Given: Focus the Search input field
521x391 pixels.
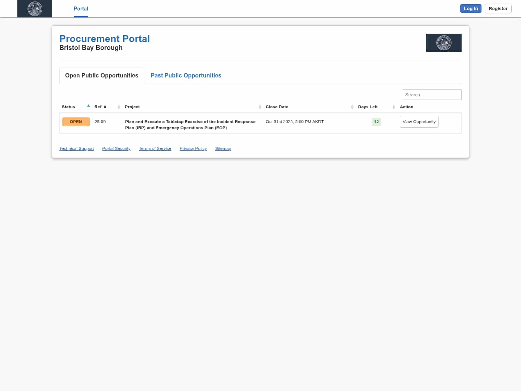Looking at the screenshot, I should pos(432,94).
